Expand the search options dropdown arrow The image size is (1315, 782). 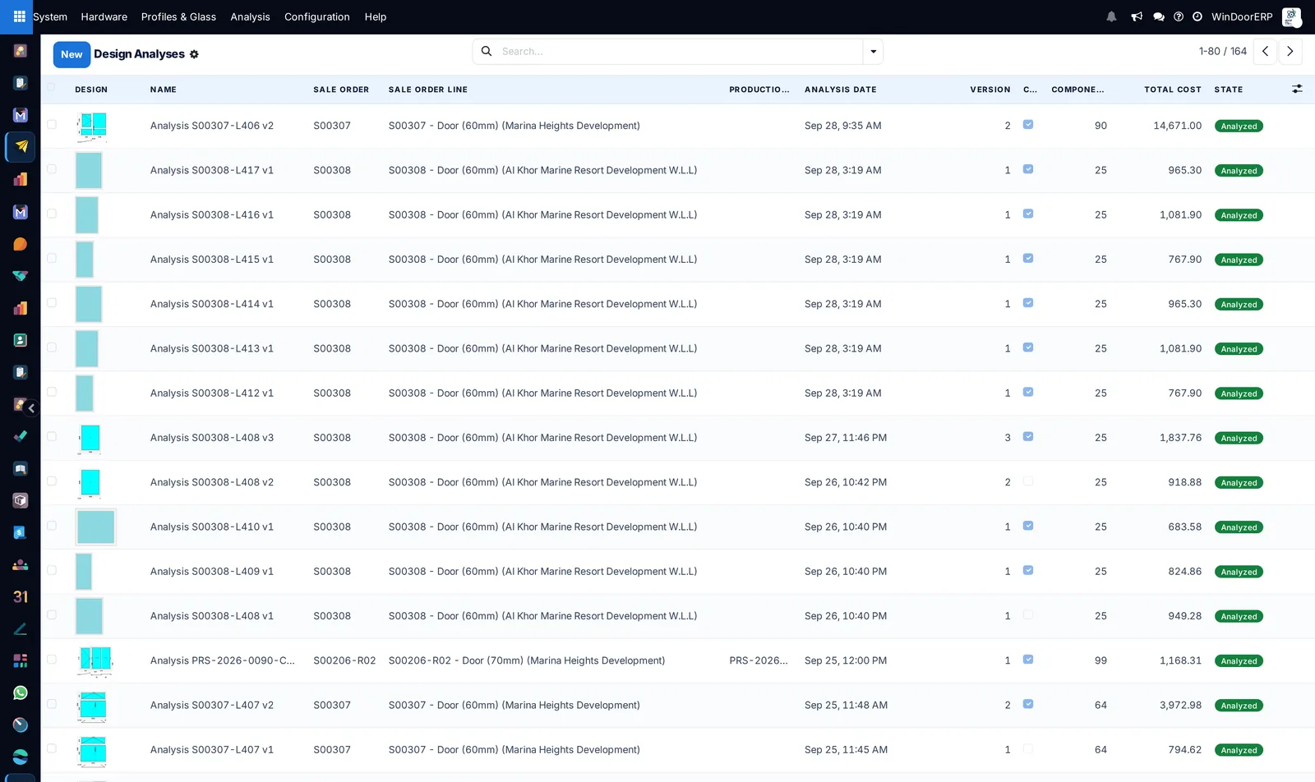click(873, 52)
